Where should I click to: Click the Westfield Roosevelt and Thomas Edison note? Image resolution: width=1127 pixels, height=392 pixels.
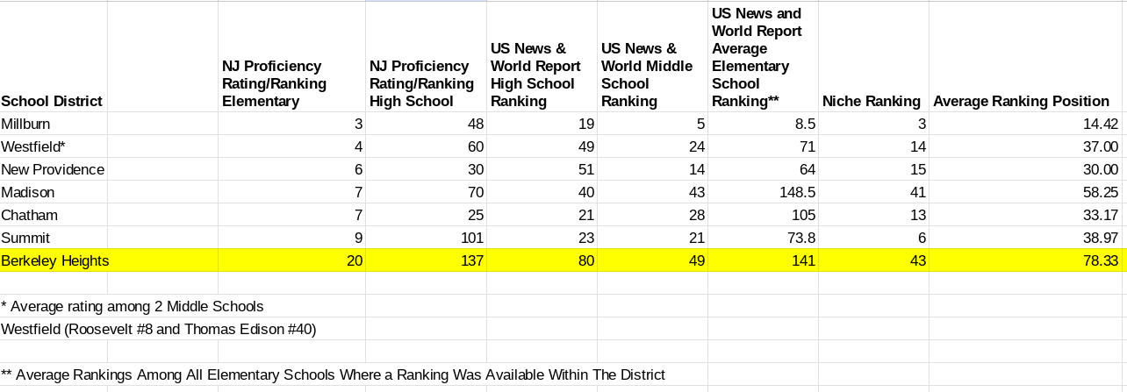tap(159, 329)
